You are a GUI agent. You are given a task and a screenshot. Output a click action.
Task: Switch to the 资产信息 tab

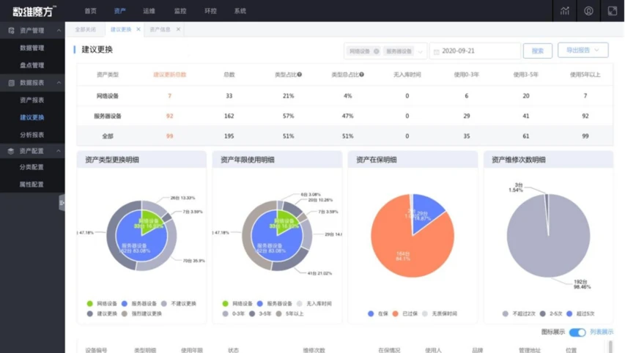[160, 29]
